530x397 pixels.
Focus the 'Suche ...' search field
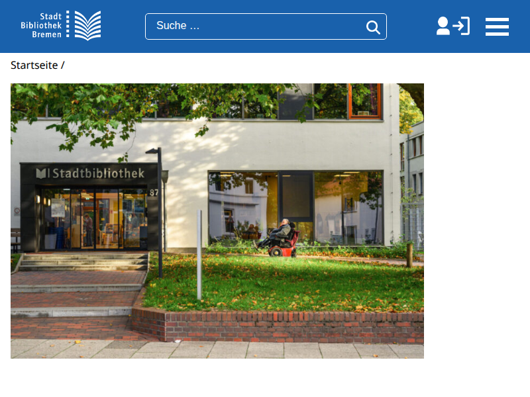tap(266, 26)
